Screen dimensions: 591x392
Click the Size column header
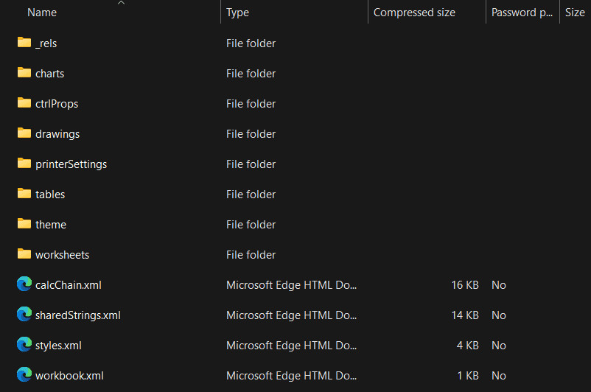pos(575,13)
